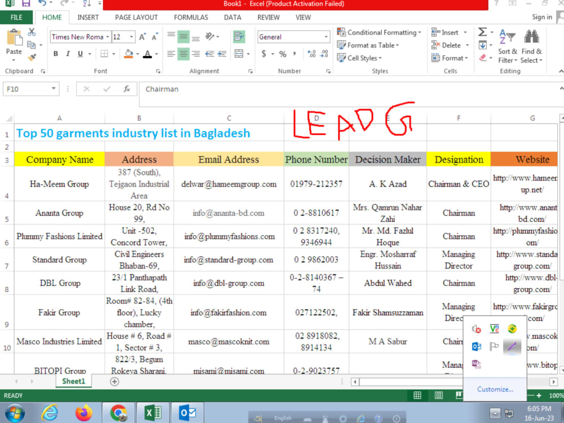Click Sign in link
Image resolution: width=564 pixels, height=423 pixels.
[541, 17]
